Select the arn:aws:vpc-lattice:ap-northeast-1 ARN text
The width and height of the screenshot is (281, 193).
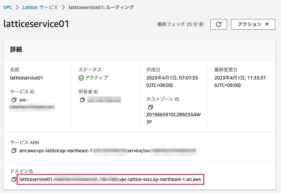(x=56, y=151)
